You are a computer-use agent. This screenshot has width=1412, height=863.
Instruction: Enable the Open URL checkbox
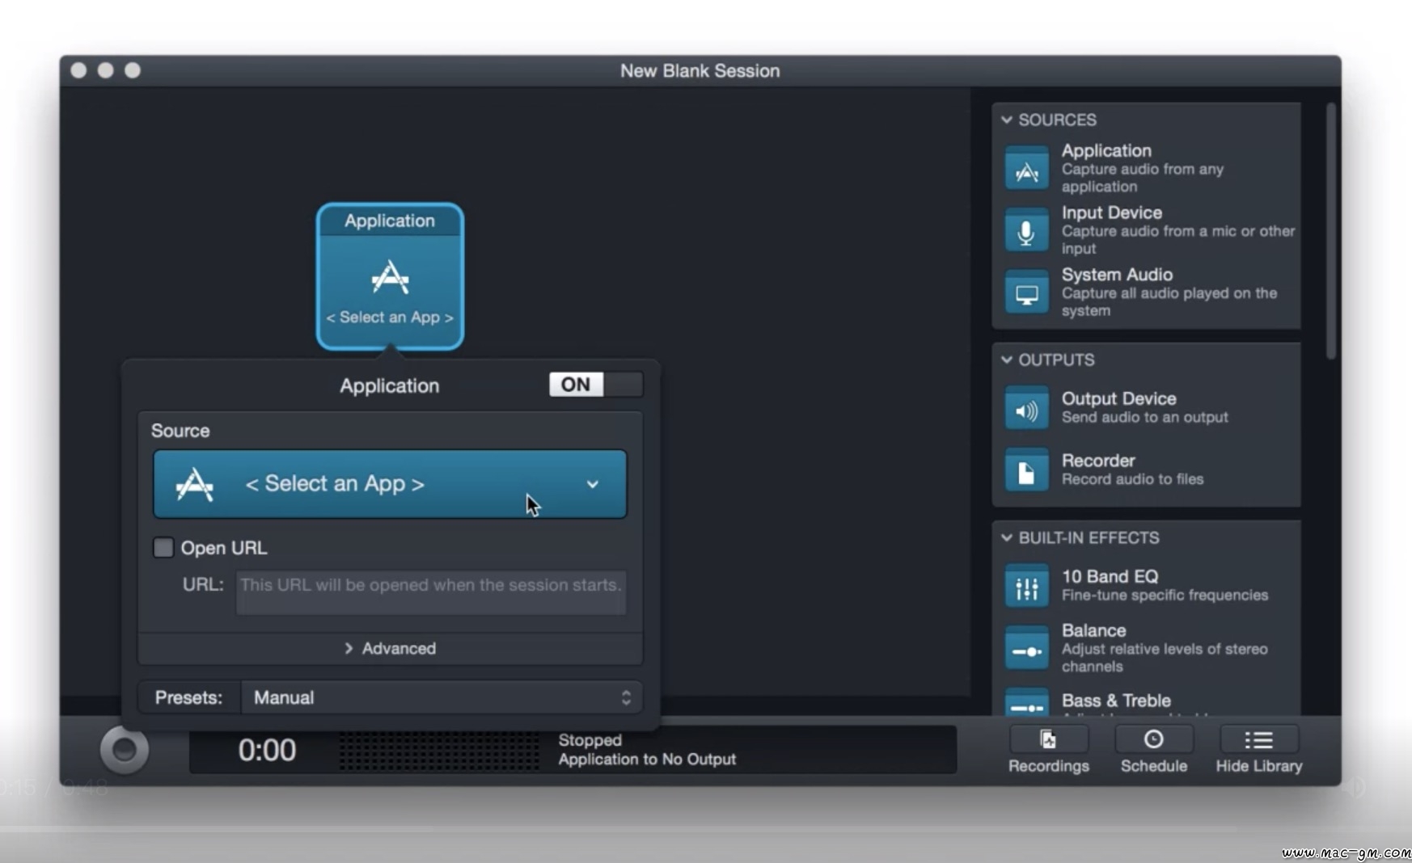click(x=163, y=548)
